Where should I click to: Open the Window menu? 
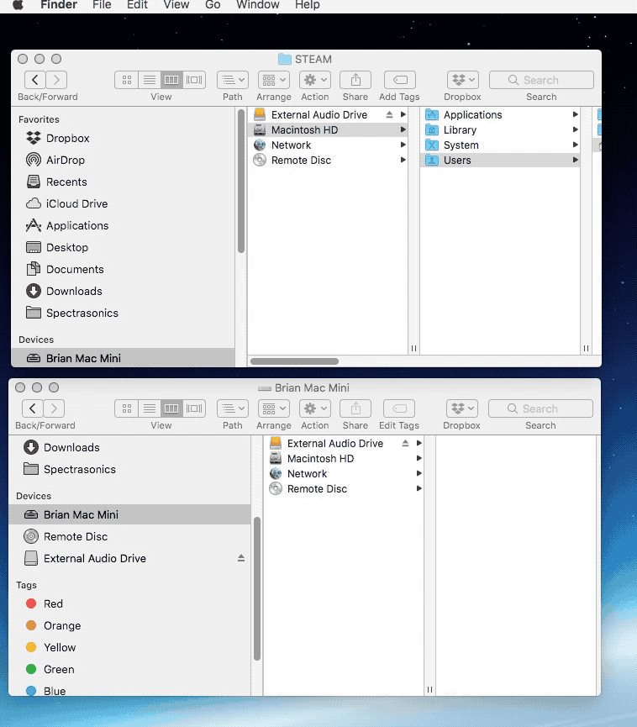pyautogui.click(x=258, y=5)
